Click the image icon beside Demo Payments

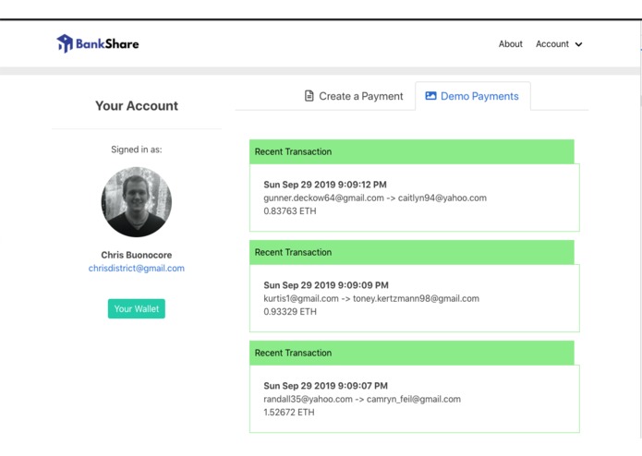click(430, 96)
